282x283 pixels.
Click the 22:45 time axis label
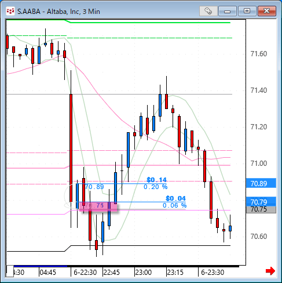(112, 273)
